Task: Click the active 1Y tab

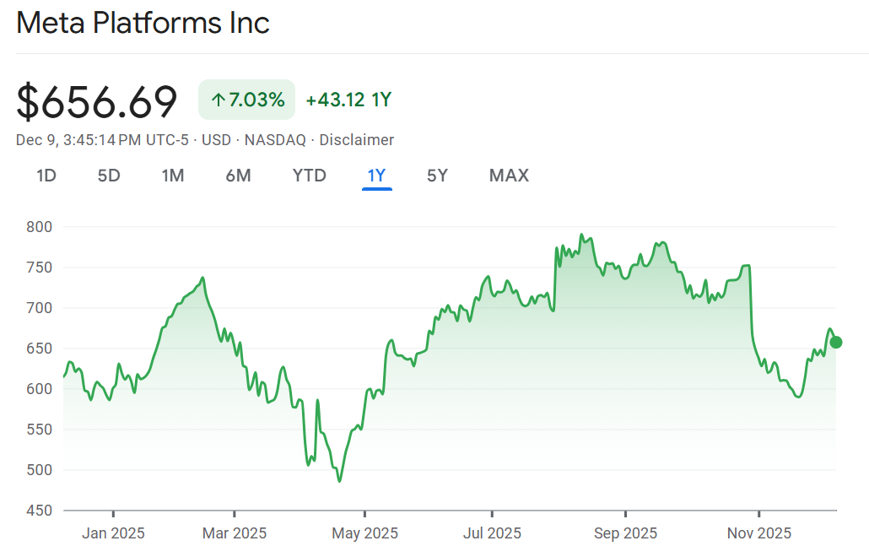Action: coord(376,176)
